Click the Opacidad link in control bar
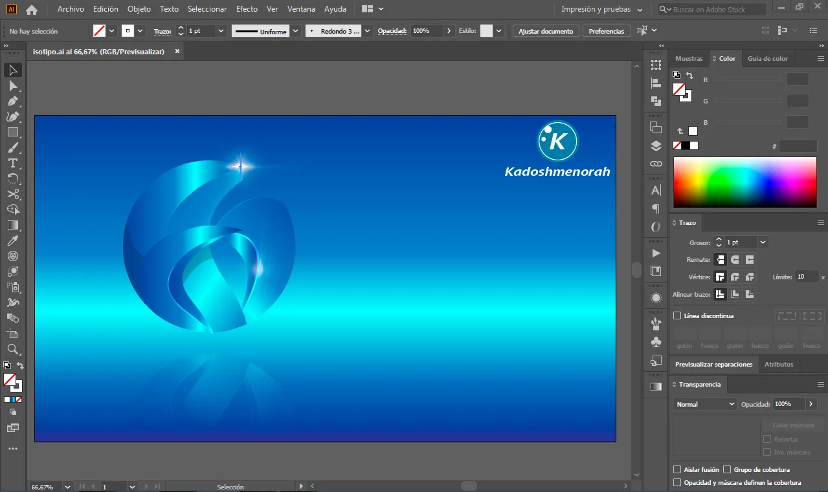The height and width of the screenshot is (492, 828). pyautogui.click(x=392, y=31)
